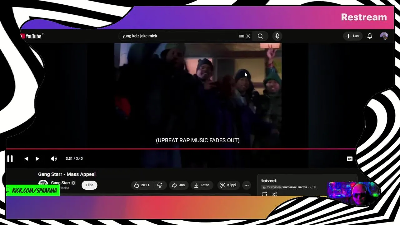The height and width of the screenshot is (225, 400).
Task: Pause the video with the pause button
Action: pyautogui.click(x=10, y=159)
